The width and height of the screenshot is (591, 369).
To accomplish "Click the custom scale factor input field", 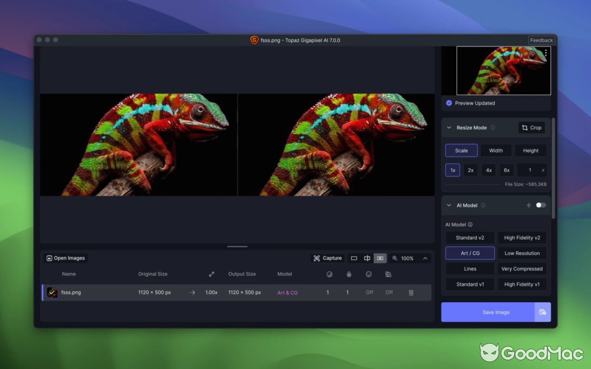I will [x=529, y=170].
